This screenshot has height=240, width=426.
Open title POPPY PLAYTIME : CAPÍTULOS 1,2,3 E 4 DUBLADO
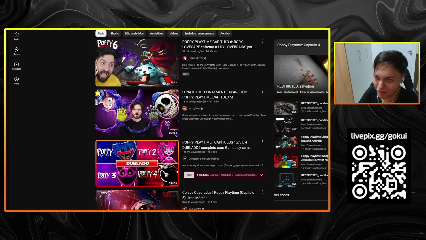click(x=217, y=145)
